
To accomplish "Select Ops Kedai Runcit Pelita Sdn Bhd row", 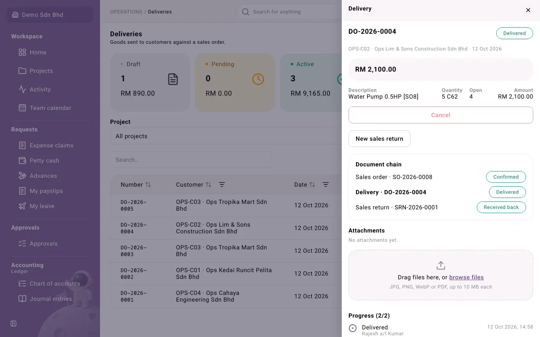I will pos(226,273).
